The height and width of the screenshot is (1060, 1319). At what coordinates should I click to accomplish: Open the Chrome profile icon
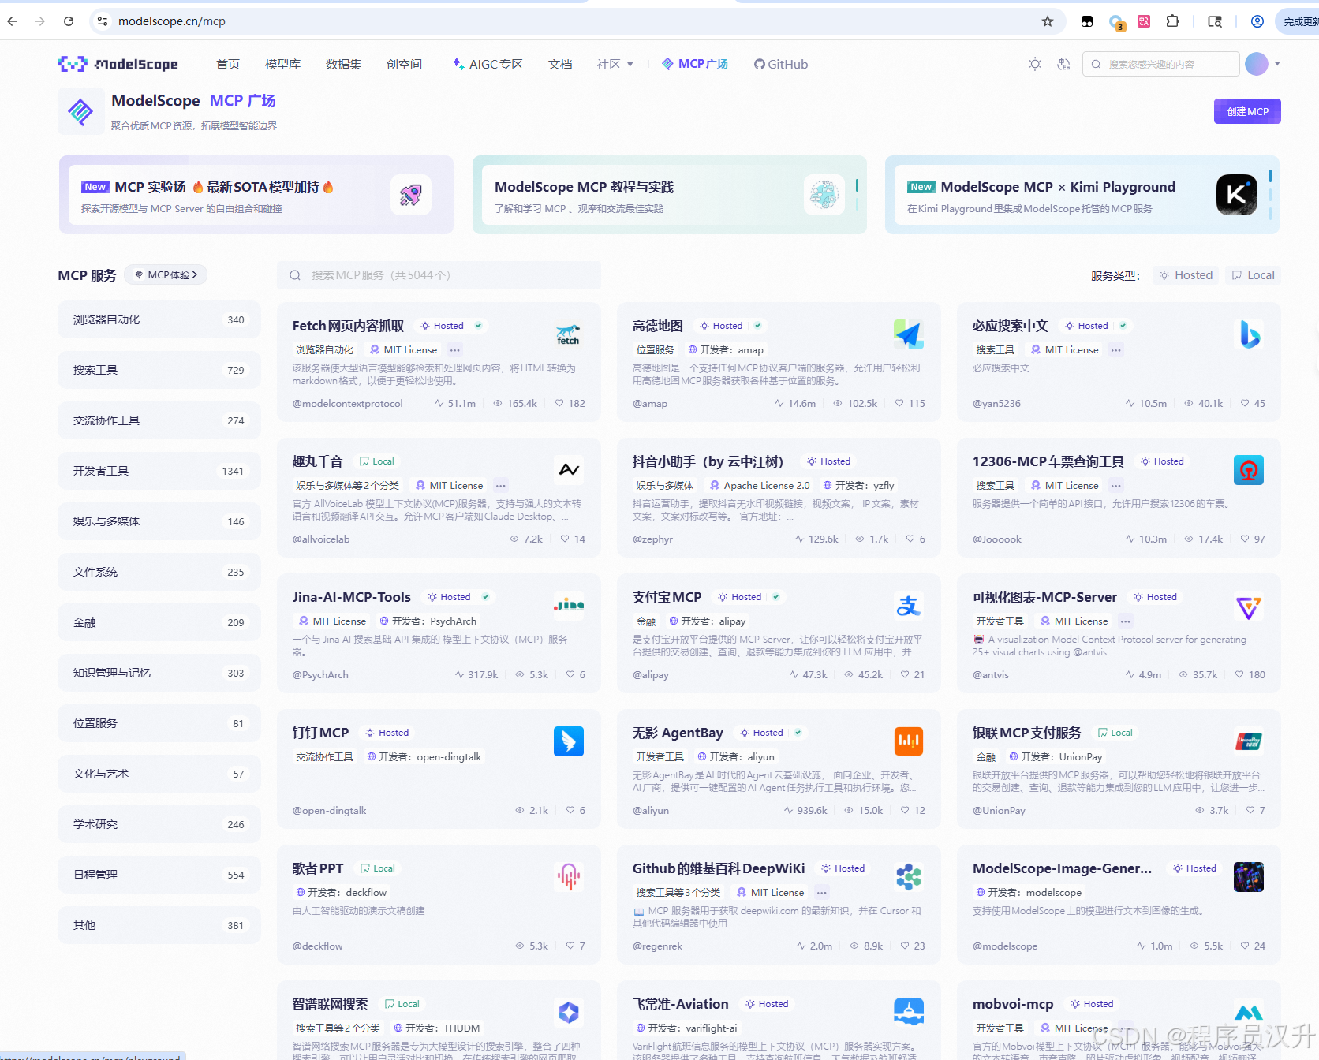pyautogui.click(x=1257, y=21)
